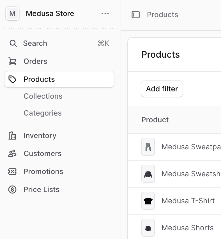221x239 pixels.
Task: Click the Products tag icon
Action: pos(12,79)
